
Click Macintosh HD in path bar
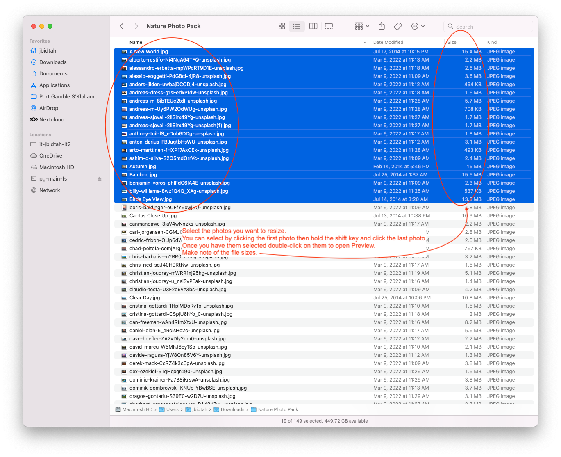click(134, 409)
